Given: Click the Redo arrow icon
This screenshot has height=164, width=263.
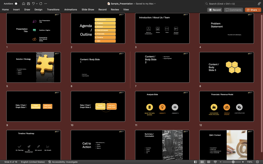Looking at the screenshot, I should pos(41,4).
